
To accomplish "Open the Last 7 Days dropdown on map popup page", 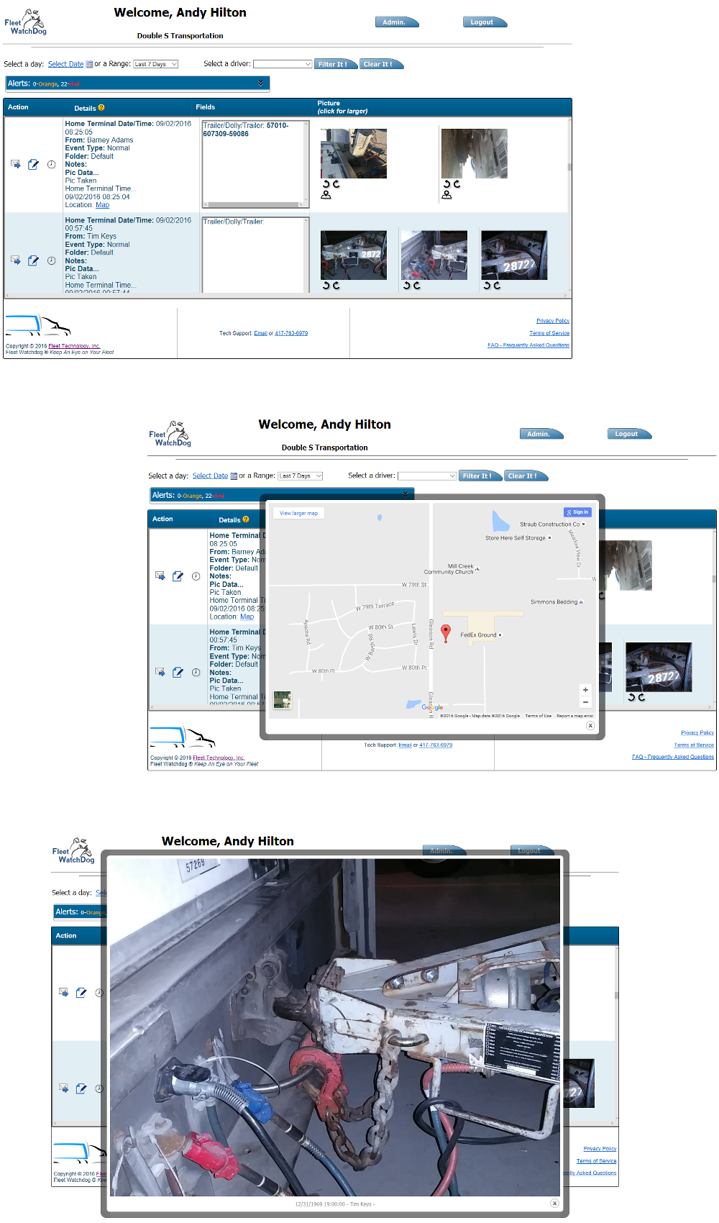I will click(301, 476).
